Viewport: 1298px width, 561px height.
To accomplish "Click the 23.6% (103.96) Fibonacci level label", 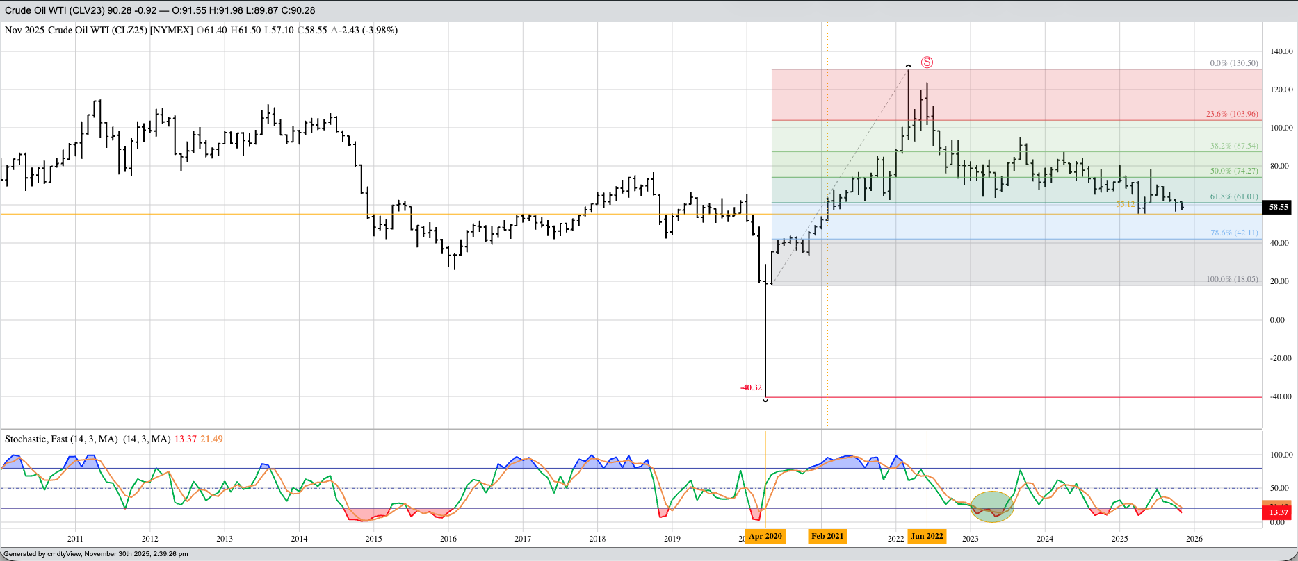I will tap(1231, 114).
